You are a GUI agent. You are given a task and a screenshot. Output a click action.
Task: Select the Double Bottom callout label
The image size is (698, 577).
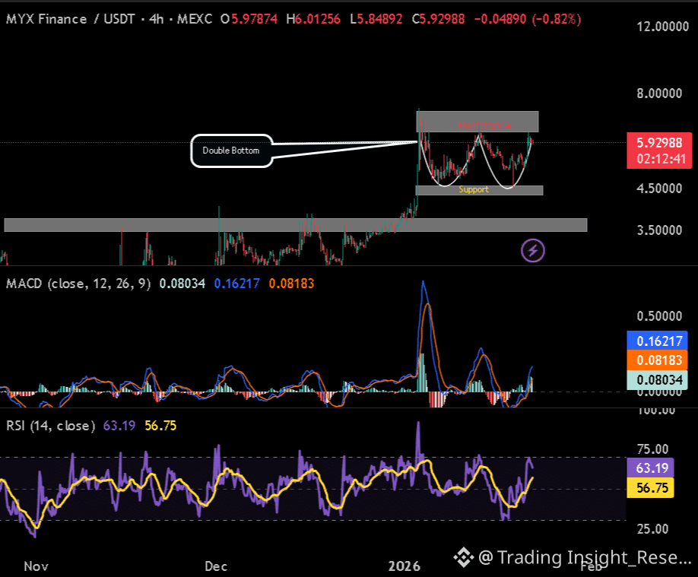coord(231,151)
